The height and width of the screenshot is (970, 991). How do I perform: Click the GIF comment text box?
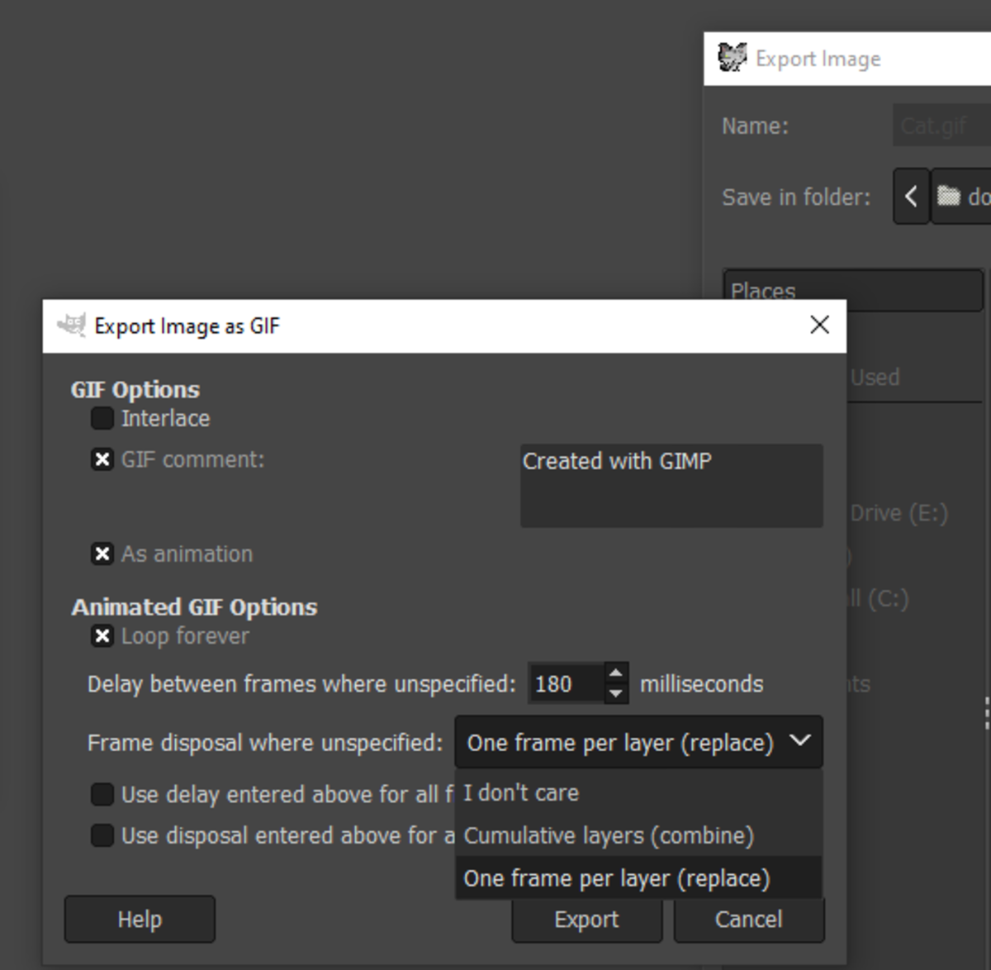[671, 486]
